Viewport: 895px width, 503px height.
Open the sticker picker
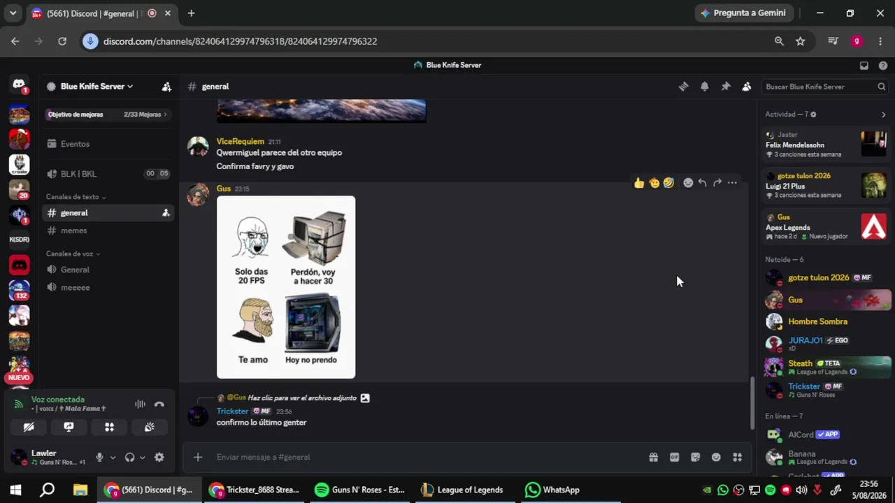tap(695, 458)
